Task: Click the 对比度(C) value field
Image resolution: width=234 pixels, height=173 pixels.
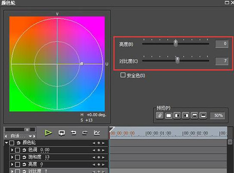Action: (x=221, y=61)
